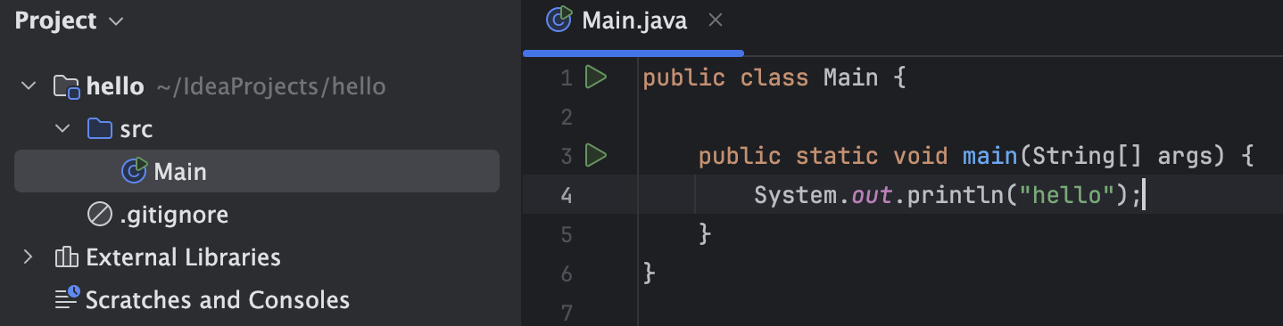
Task: Click the italic out field reference
Action: pyautogui.click(x=872, y=195)
